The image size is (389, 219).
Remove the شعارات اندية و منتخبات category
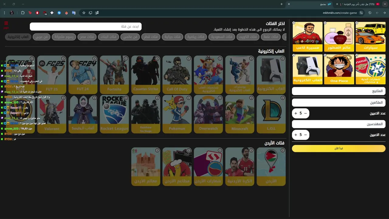(x=357, y=56)
